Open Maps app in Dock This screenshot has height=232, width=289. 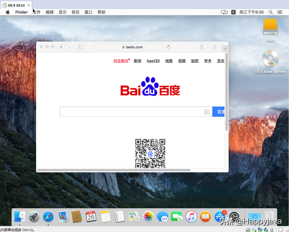134,217
